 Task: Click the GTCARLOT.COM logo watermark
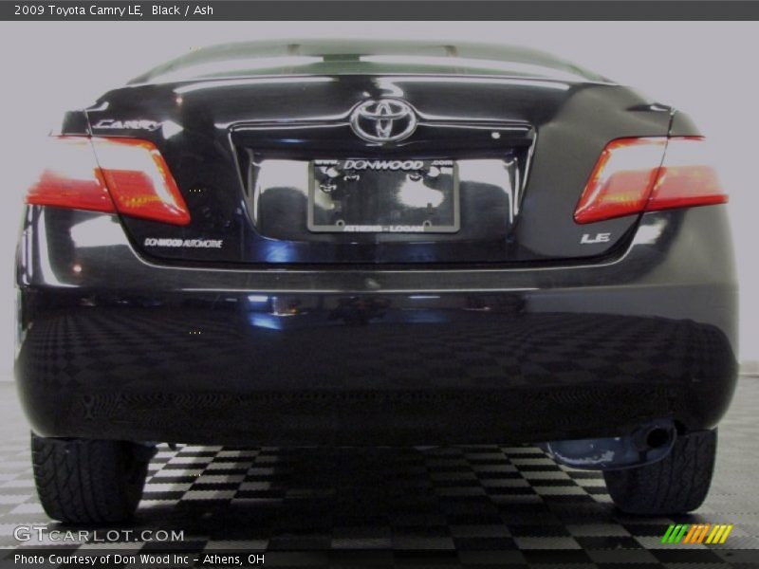point(95,533)
